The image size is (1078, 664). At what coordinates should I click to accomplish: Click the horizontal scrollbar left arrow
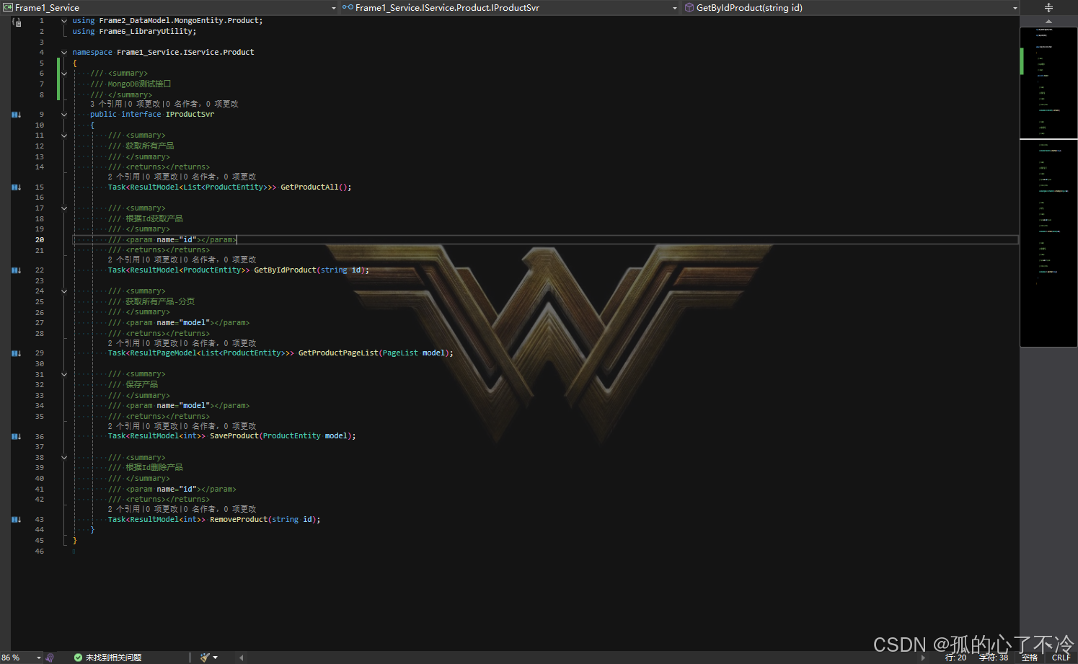click(x=241, y=658)
